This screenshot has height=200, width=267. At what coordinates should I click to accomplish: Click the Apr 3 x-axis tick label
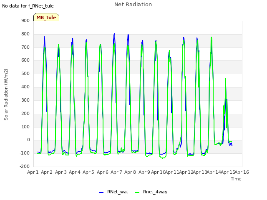pyautogui.click(x=61, y=172)
